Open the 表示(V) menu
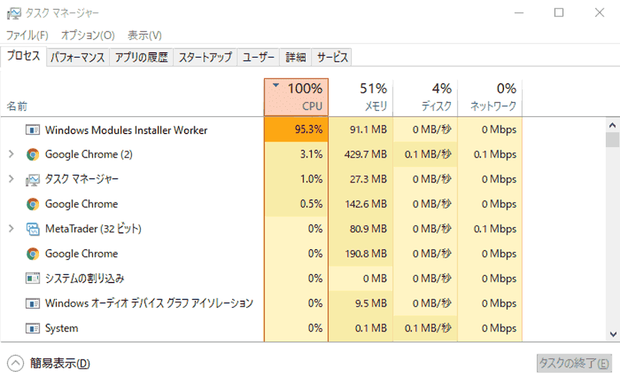 click(x=144, y=35)
